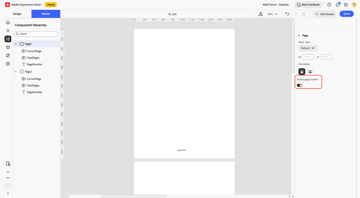This screenshot has height=198, width=360.
Task: Select the Component Hierarchy sidebar icon
Action: coord(8,39)
